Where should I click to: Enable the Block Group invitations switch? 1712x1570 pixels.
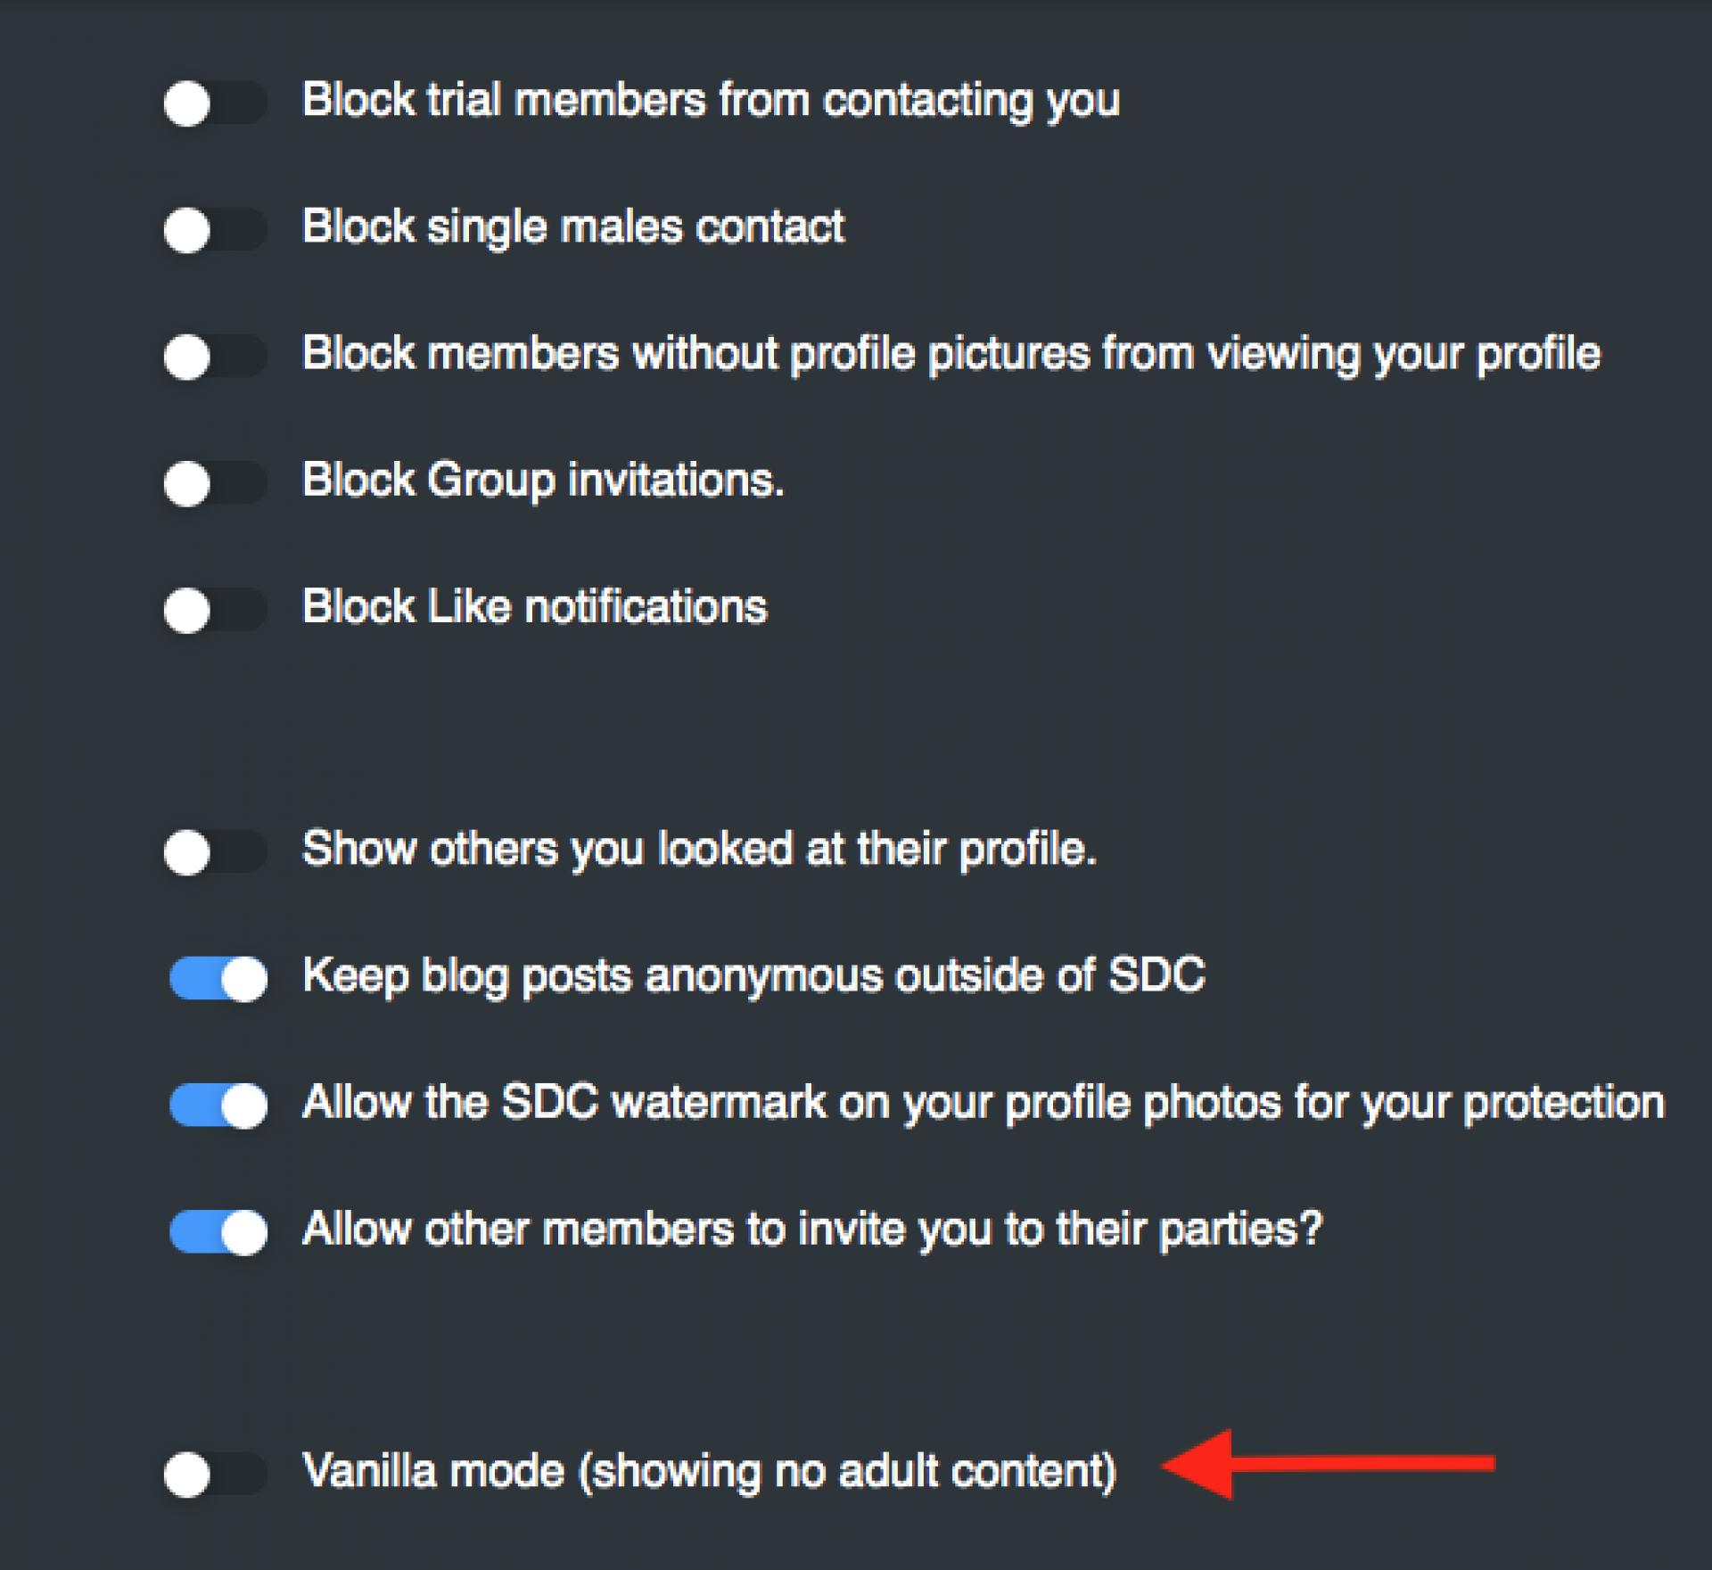click(x=215, y=483)
